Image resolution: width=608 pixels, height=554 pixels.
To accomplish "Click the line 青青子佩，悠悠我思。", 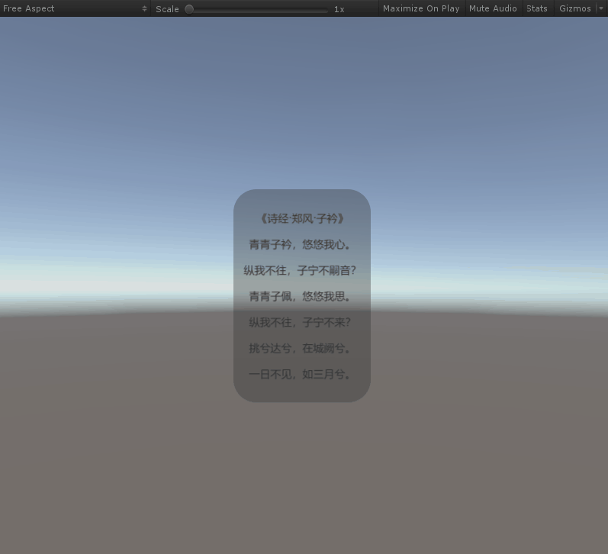I will click(x=299, y=296).
